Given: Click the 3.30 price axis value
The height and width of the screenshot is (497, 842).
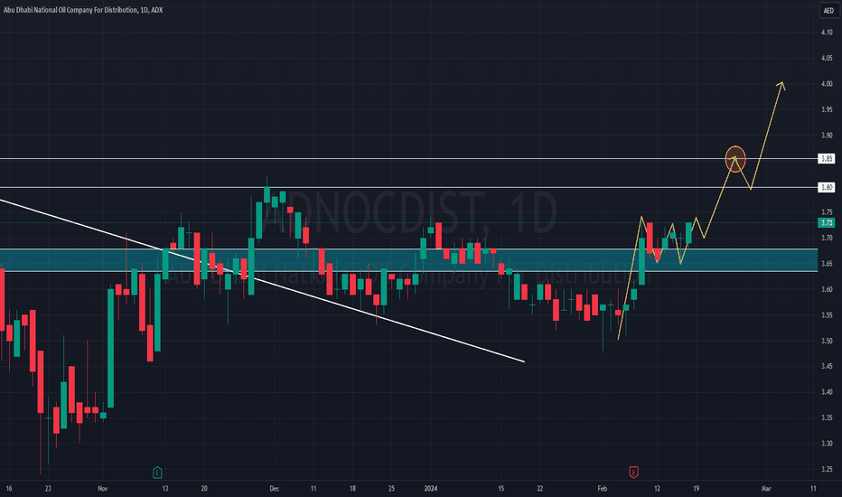Looking at the screenshot, I should (827, 444).
